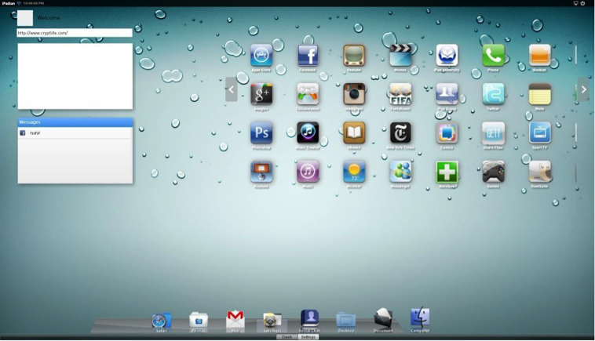Click the display icon in top bar
This screenshot has height=341, width=595.
pyautogui.click(x=575, y=3)
